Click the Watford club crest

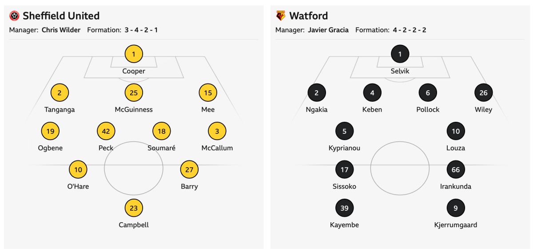(x=281, y=16)
